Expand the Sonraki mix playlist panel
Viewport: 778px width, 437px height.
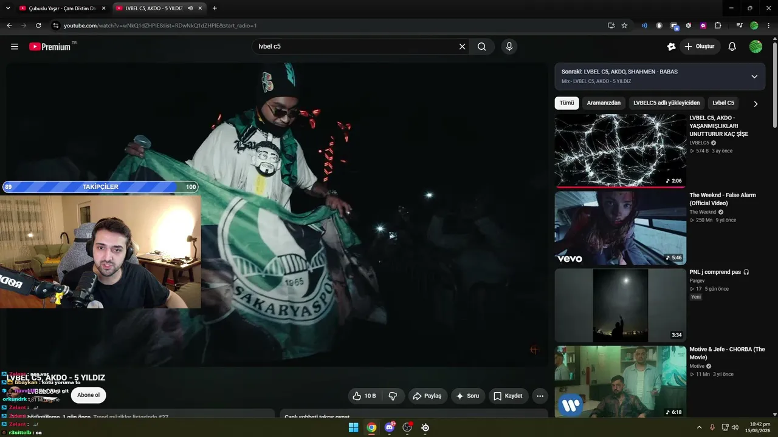point(754,76)
